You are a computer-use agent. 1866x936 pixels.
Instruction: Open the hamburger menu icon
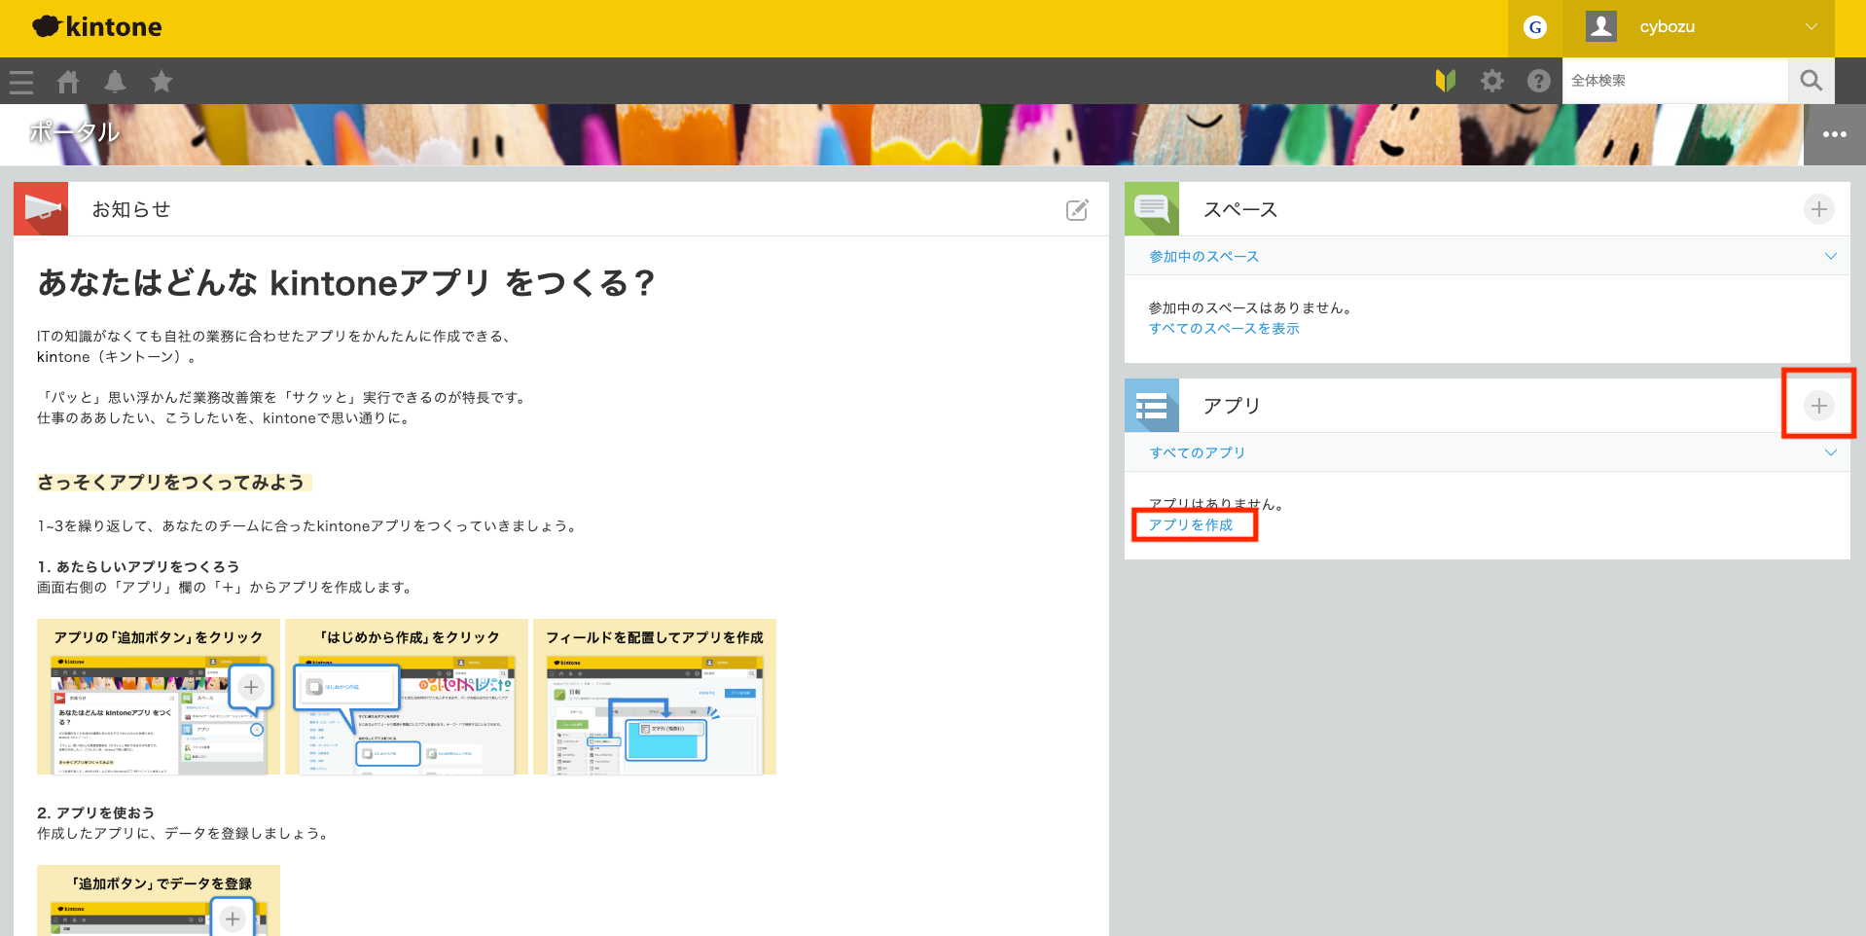coord(21,82)
